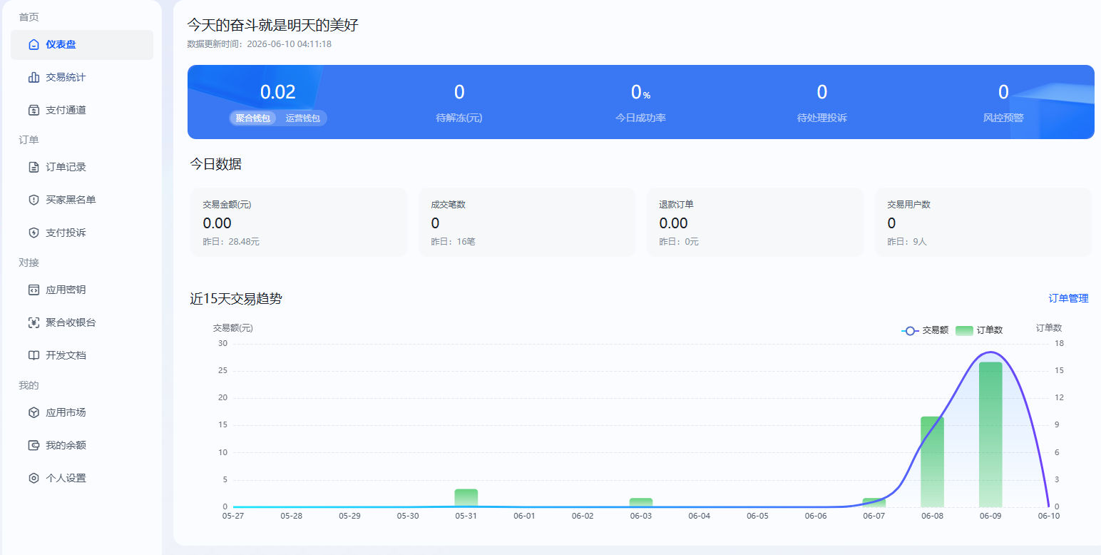Click the 06-07 green order bar
This screenshot has height=555, width=1101.
click(x=874, y=502)
